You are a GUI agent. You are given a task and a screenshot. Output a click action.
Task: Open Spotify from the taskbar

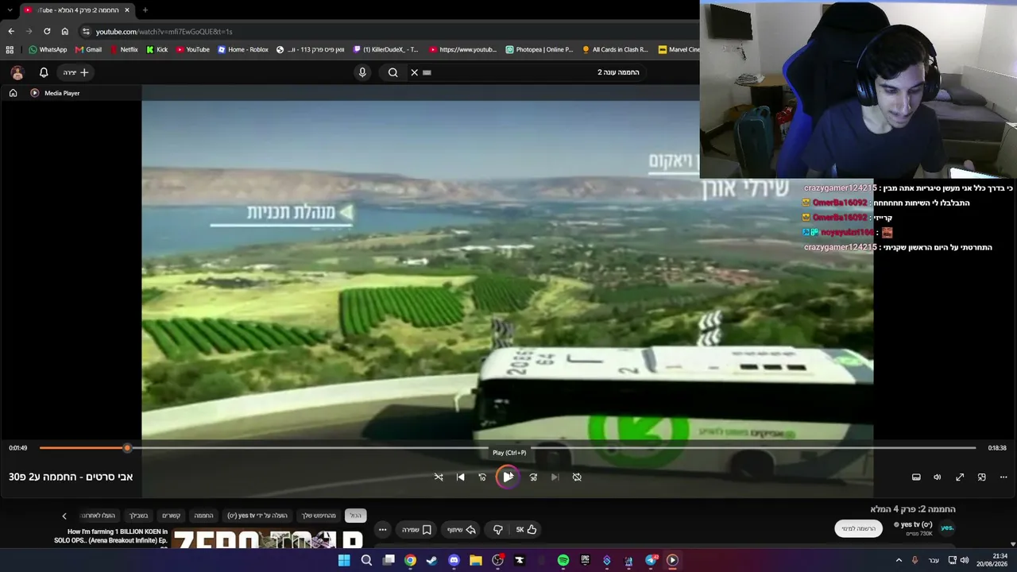(x=563, y=560)
